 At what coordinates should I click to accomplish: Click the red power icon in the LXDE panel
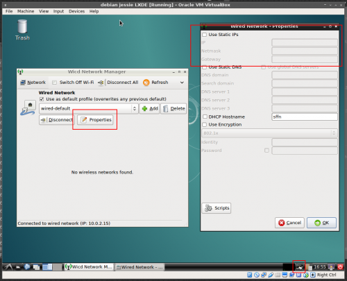coord(340,267)
